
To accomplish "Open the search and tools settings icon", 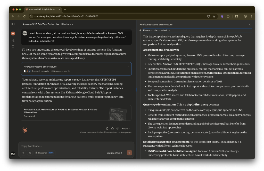I will point(30,153).
